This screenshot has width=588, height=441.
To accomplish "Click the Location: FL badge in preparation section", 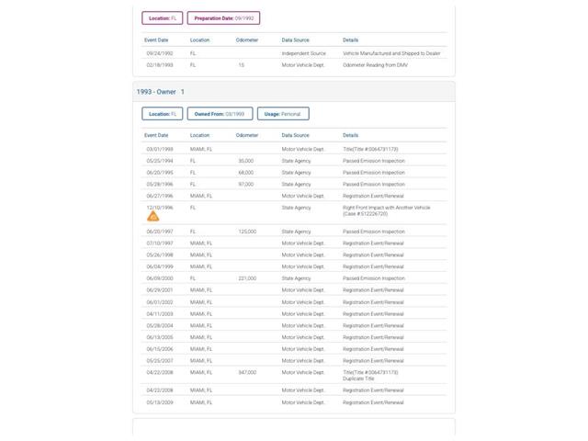I will coord(163,18).
